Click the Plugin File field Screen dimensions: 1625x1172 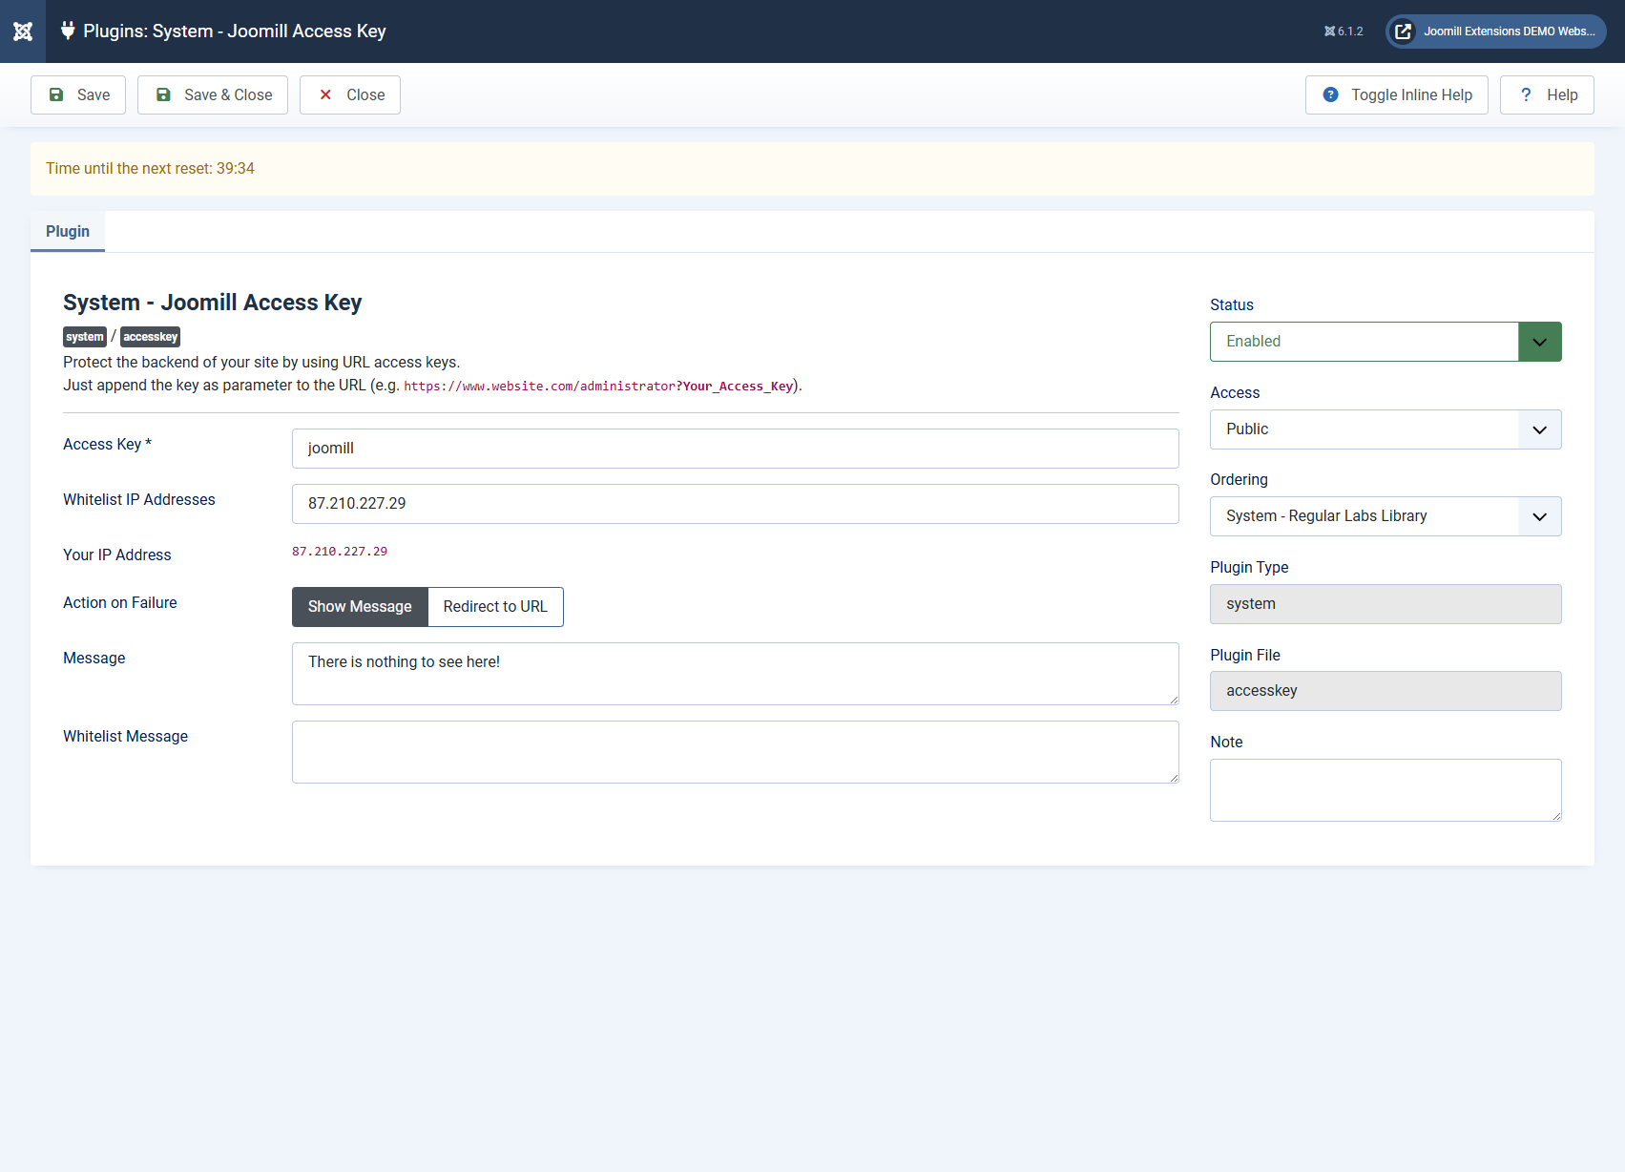coord(1385,691)
